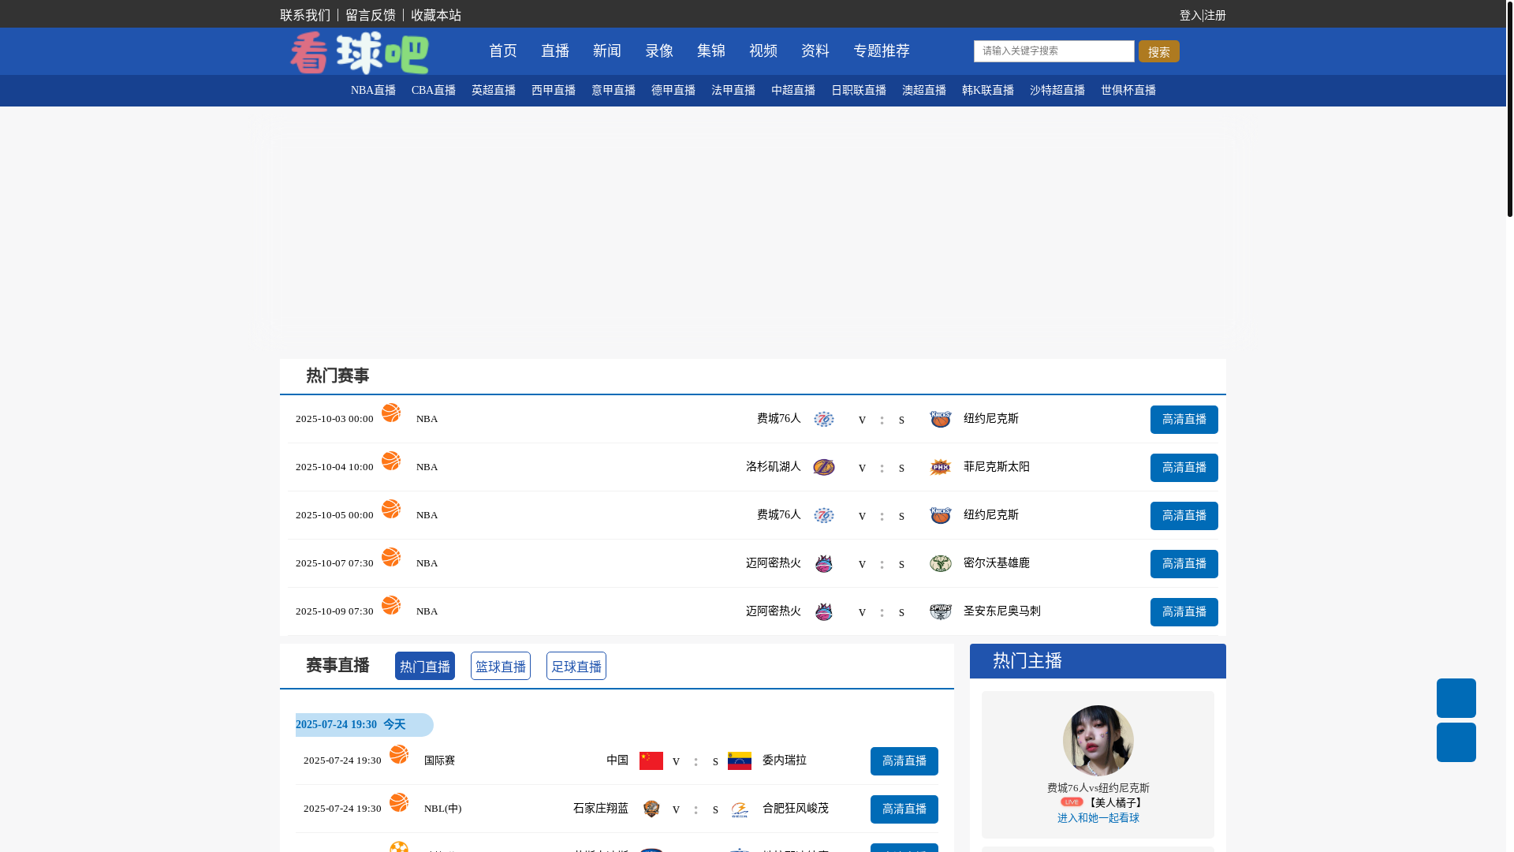Click the 美人橘子 streamer avatar
The height and width of the screenshot is (852, 1514).
pos(1098,741)
